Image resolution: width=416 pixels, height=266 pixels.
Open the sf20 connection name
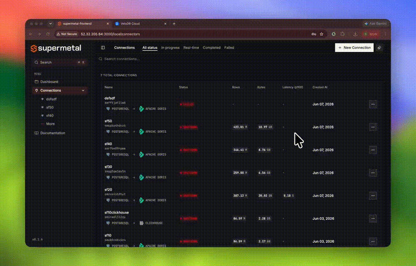pos(108,189)
